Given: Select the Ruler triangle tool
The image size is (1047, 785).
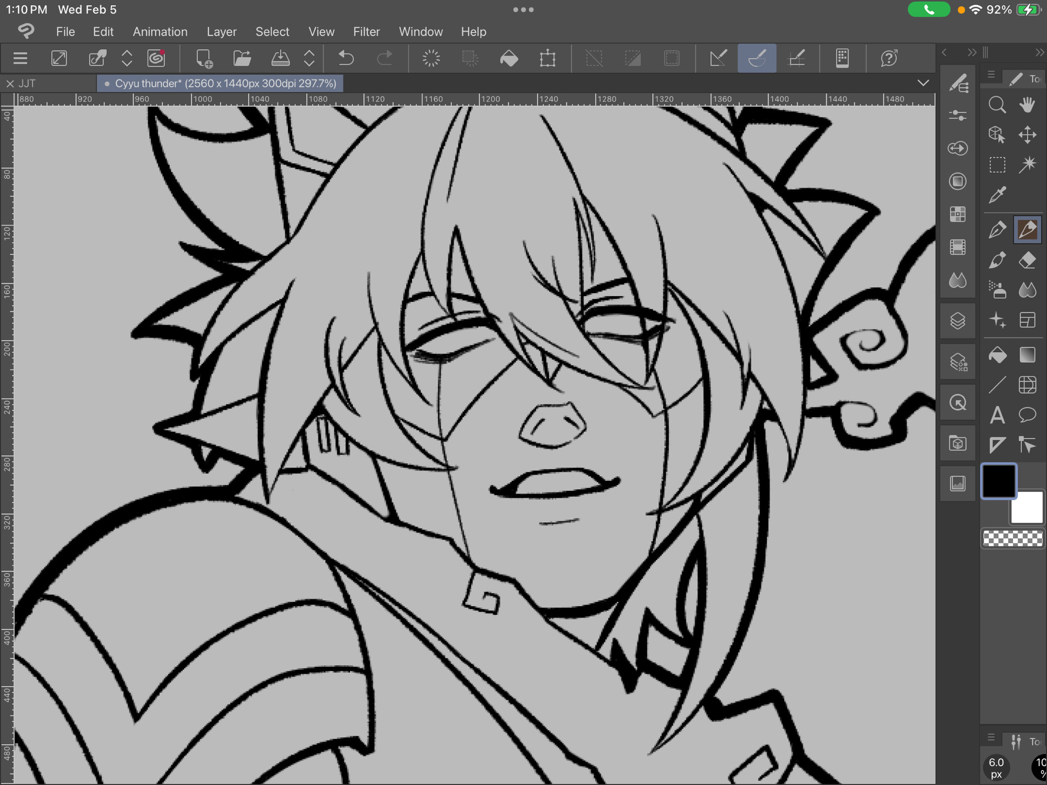Looking at the screenshot, I should 997,445.
